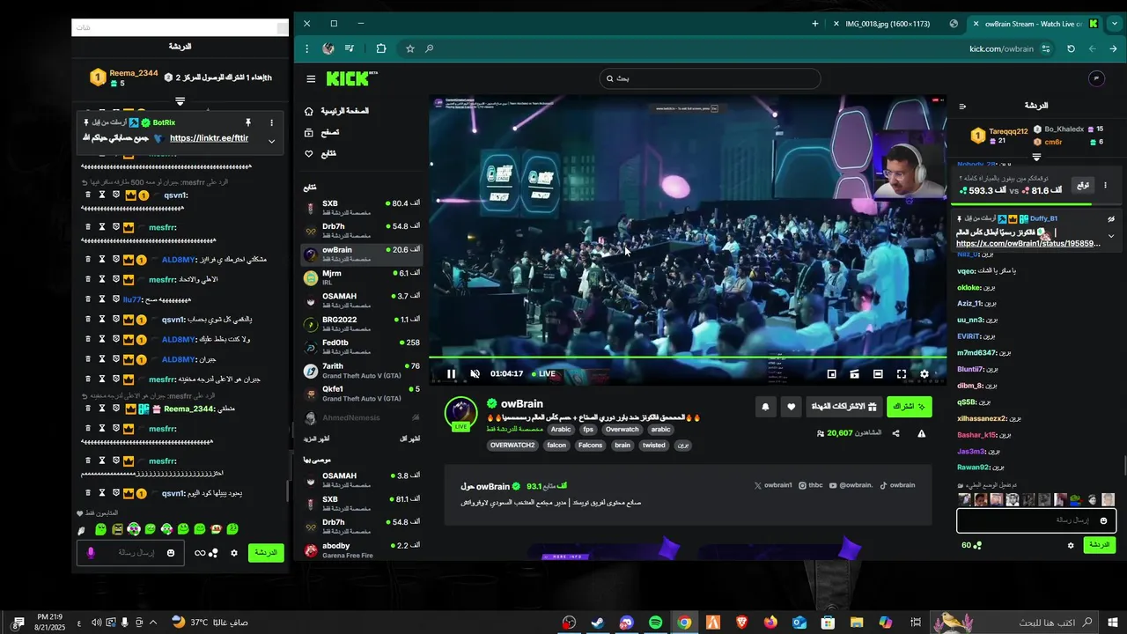Open prediction options three-dot menu

[1105, 186]
